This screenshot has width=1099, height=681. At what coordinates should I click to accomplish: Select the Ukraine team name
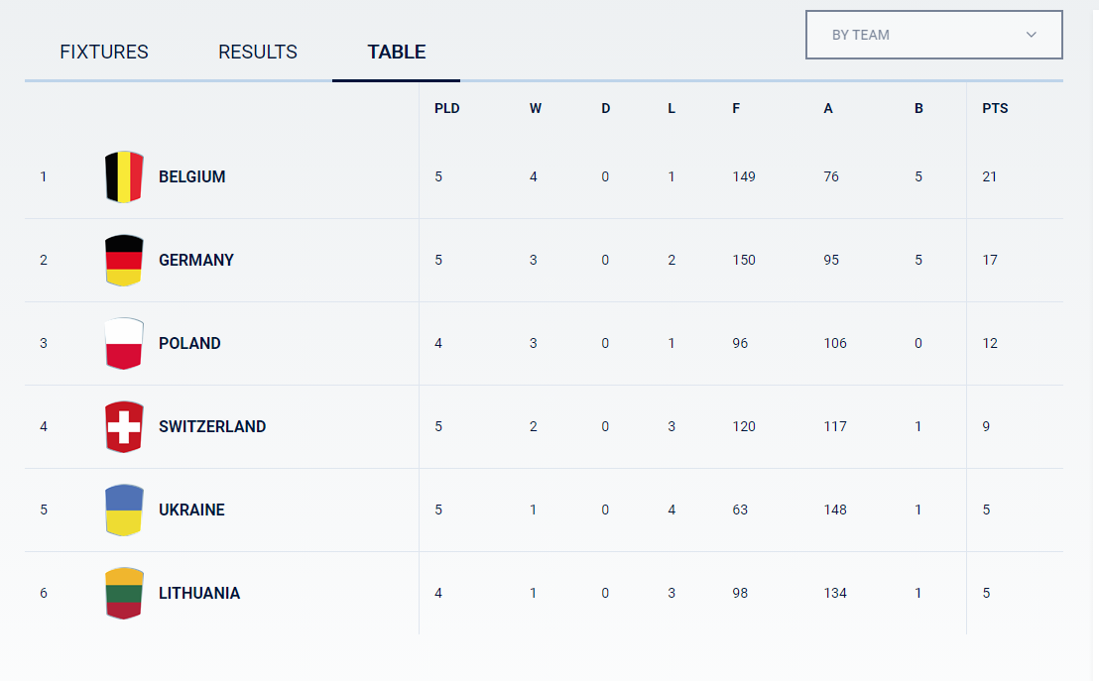191,511
